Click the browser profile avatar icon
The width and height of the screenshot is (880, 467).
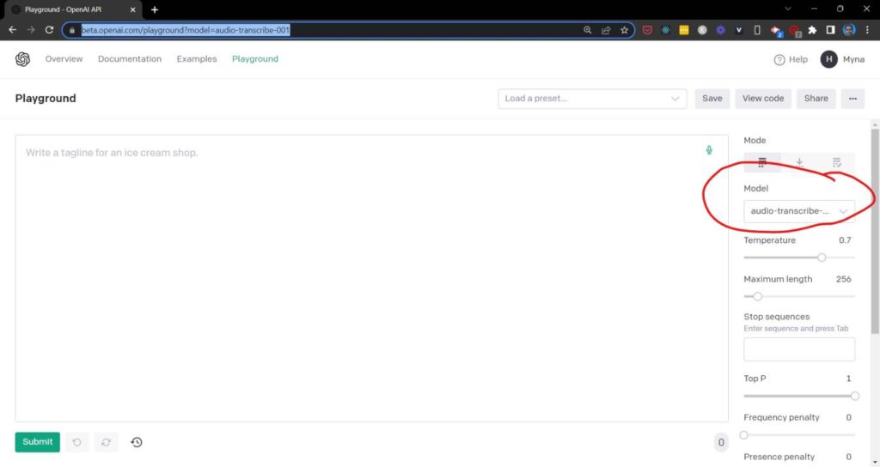pos(849,30)
